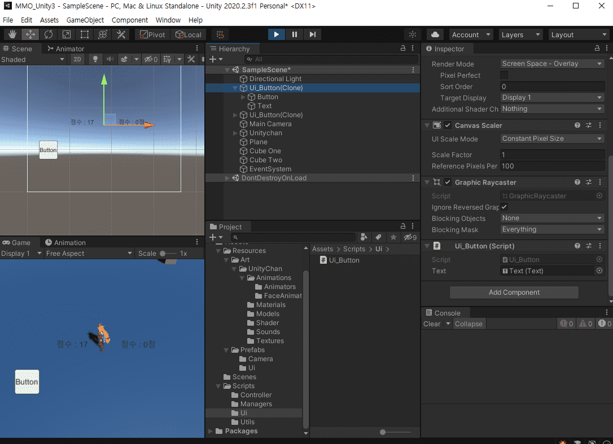The image size is (613, 444).
Task: Select the Transform tool
Action: tap(103, 34)
